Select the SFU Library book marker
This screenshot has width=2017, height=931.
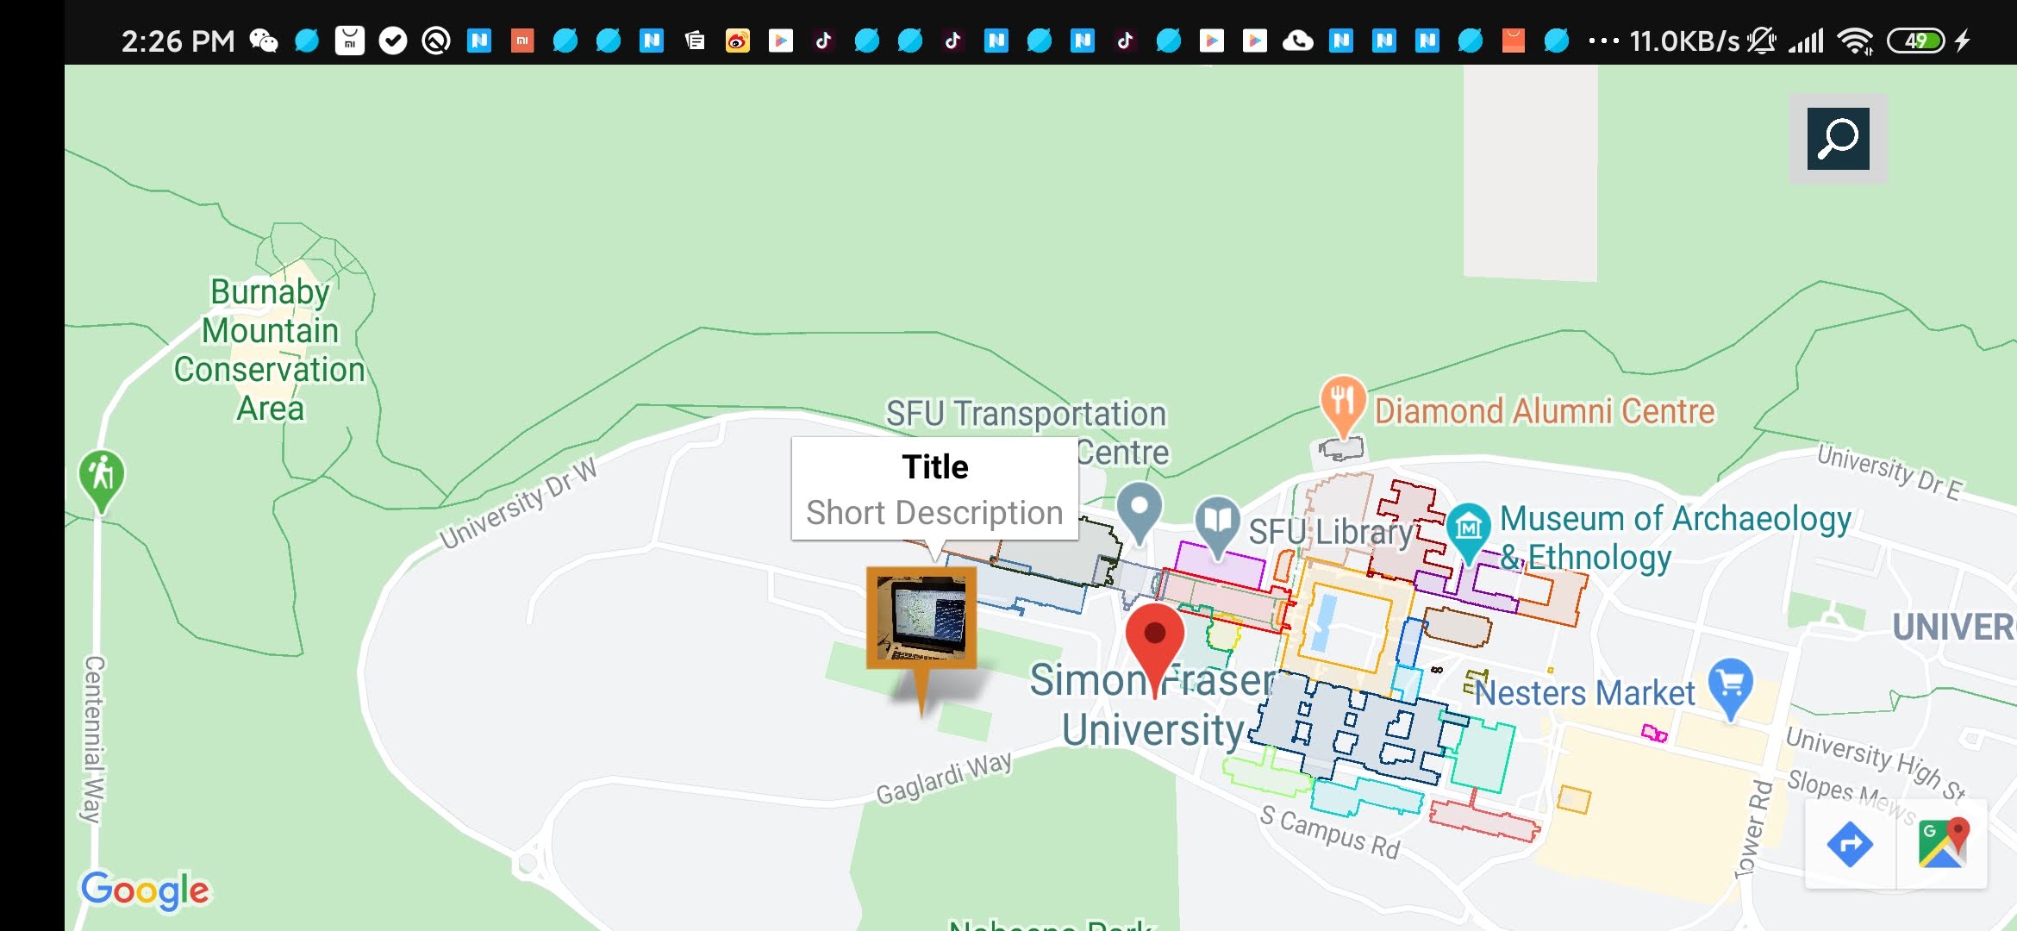(x=1218, y=517)
